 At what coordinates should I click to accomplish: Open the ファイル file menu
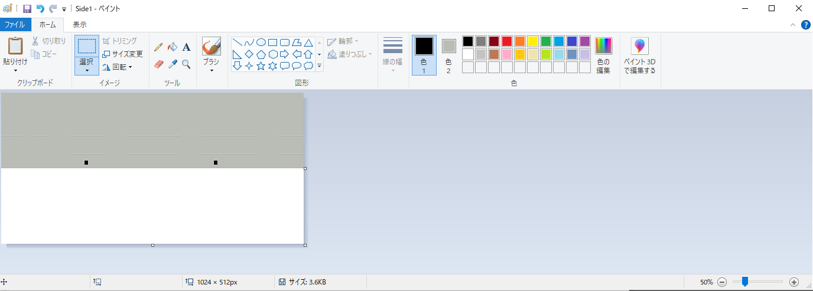point(15,25)
